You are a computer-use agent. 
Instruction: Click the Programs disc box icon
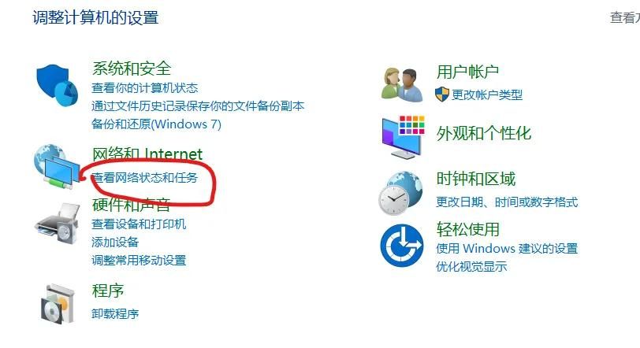coord(58,305)
